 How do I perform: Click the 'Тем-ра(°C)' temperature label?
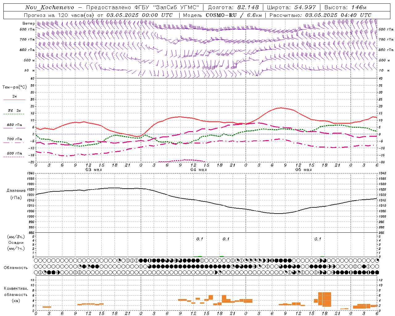15,87
